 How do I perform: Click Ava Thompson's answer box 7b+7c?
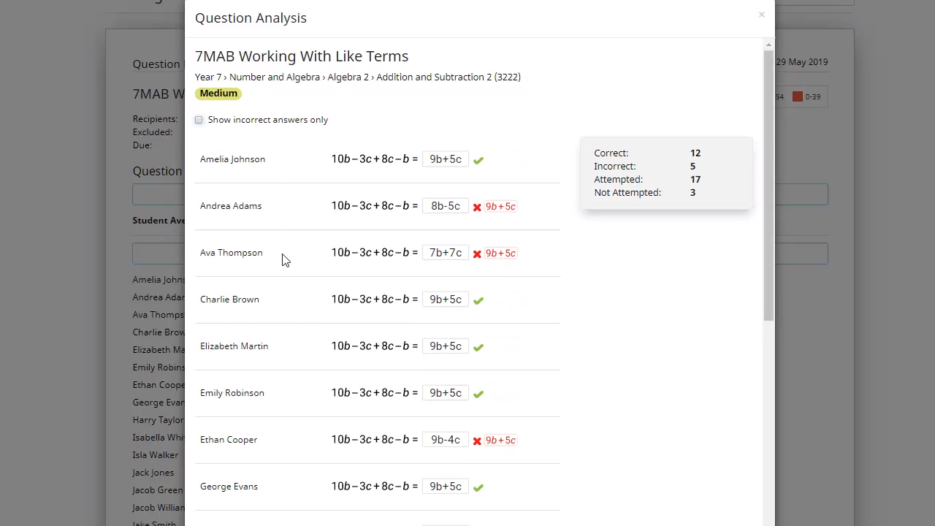445,253
